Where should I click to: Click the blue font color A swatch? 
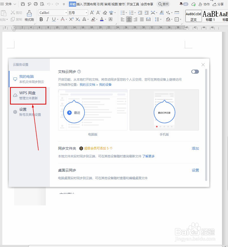click(102, 19)
